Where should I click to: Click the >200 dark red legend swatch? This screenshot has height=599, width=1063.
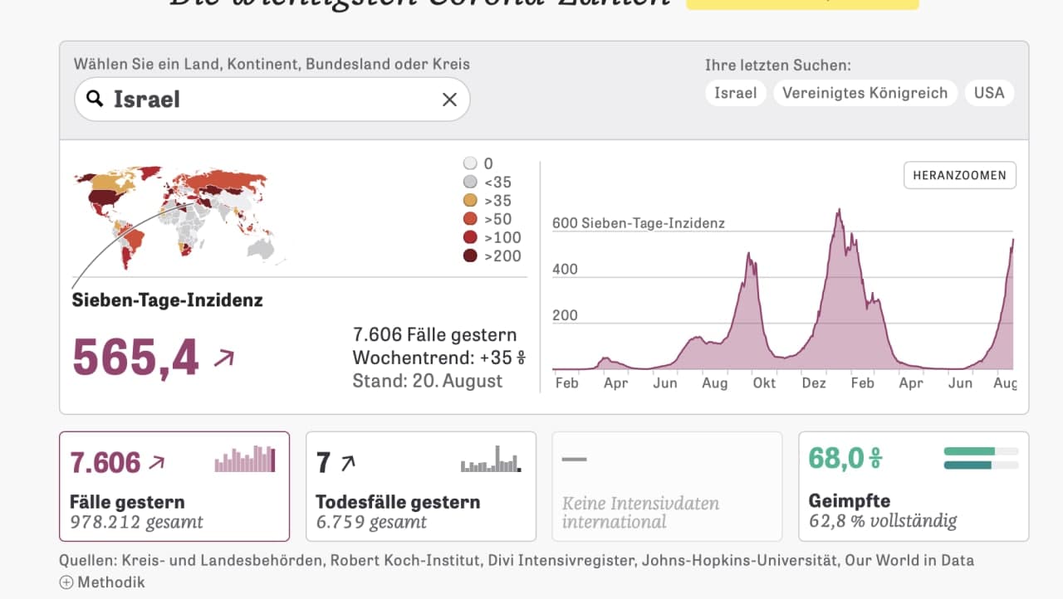tap(470, 256)
